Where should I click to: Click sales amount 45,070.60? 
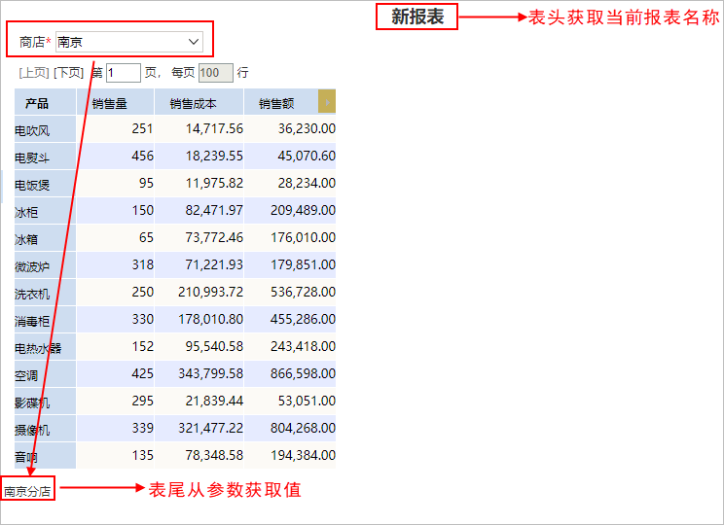click(x=307, y=156)
